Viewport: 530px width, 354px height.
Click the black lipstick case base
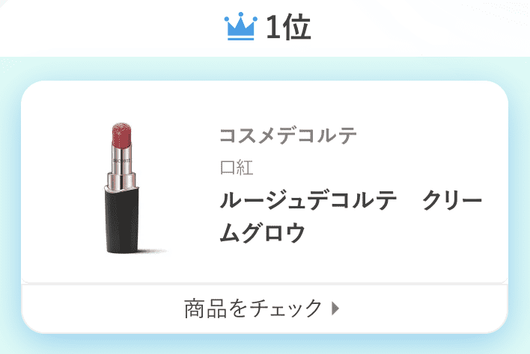coord(122,221)
